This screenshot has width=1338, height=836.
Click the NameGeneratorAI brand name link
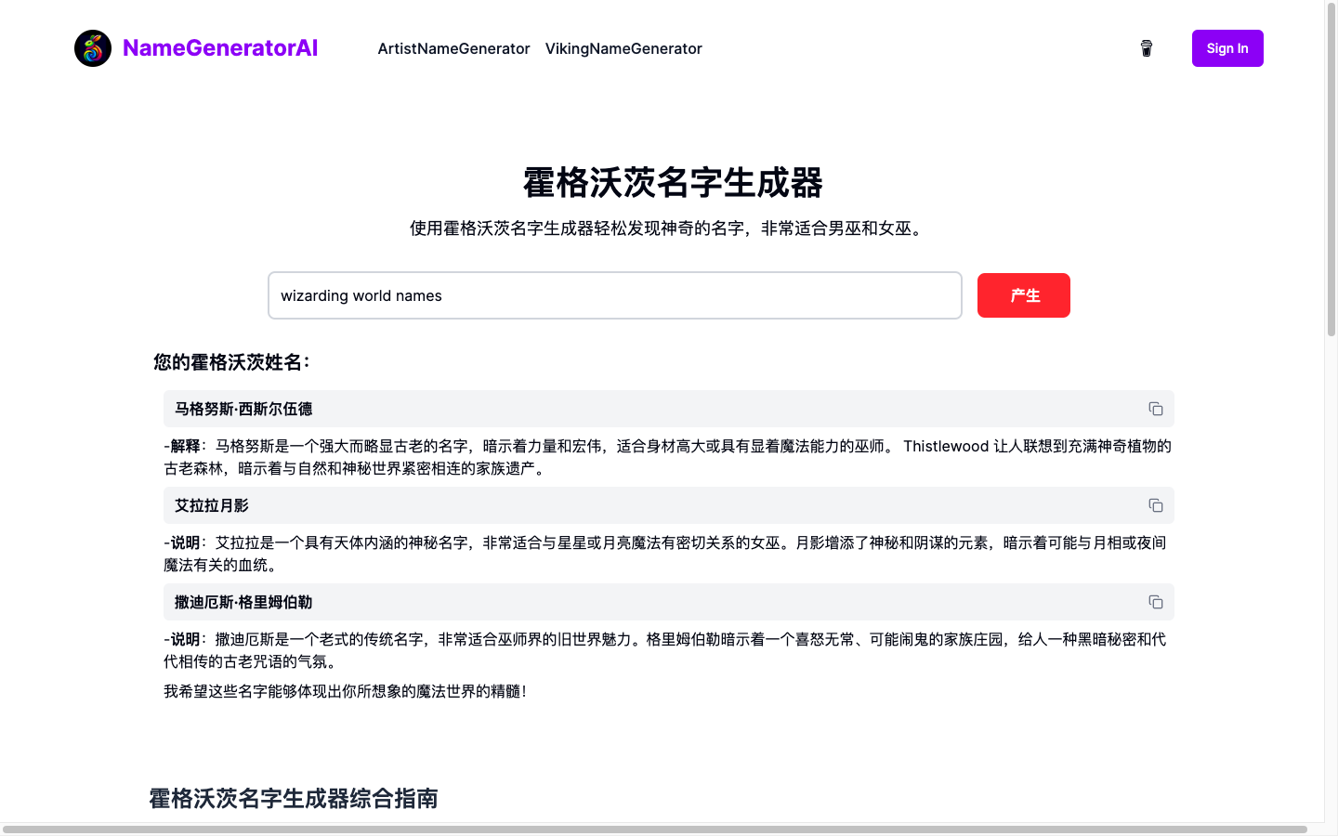pyautogui.click(x=220, y=47)
